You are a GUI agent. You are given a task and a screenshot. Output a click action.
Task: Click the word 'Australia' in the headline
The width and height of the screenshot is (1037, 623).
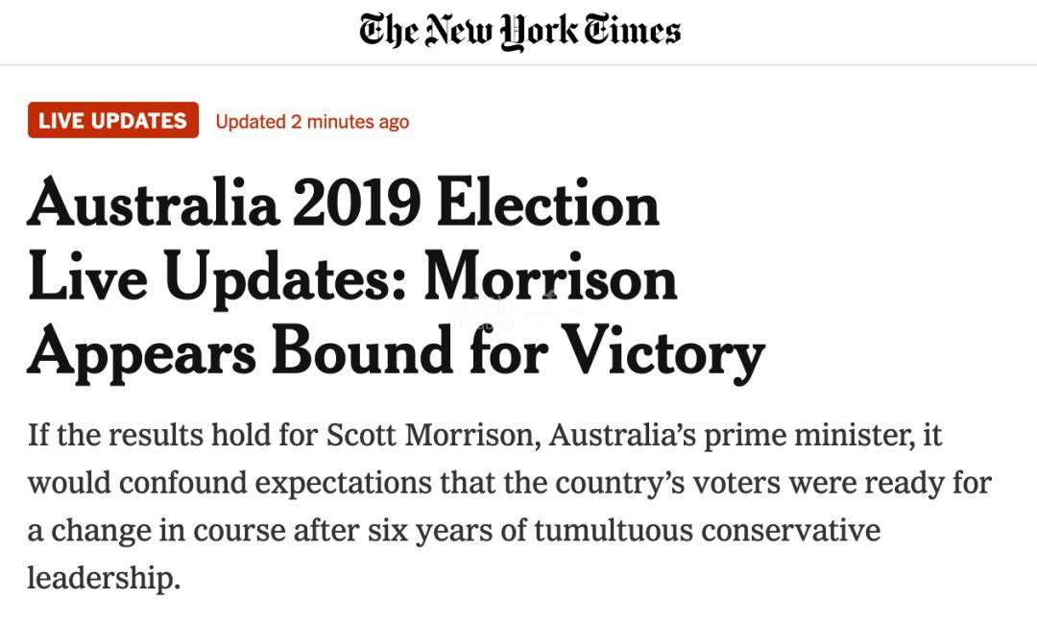point(152,204)
